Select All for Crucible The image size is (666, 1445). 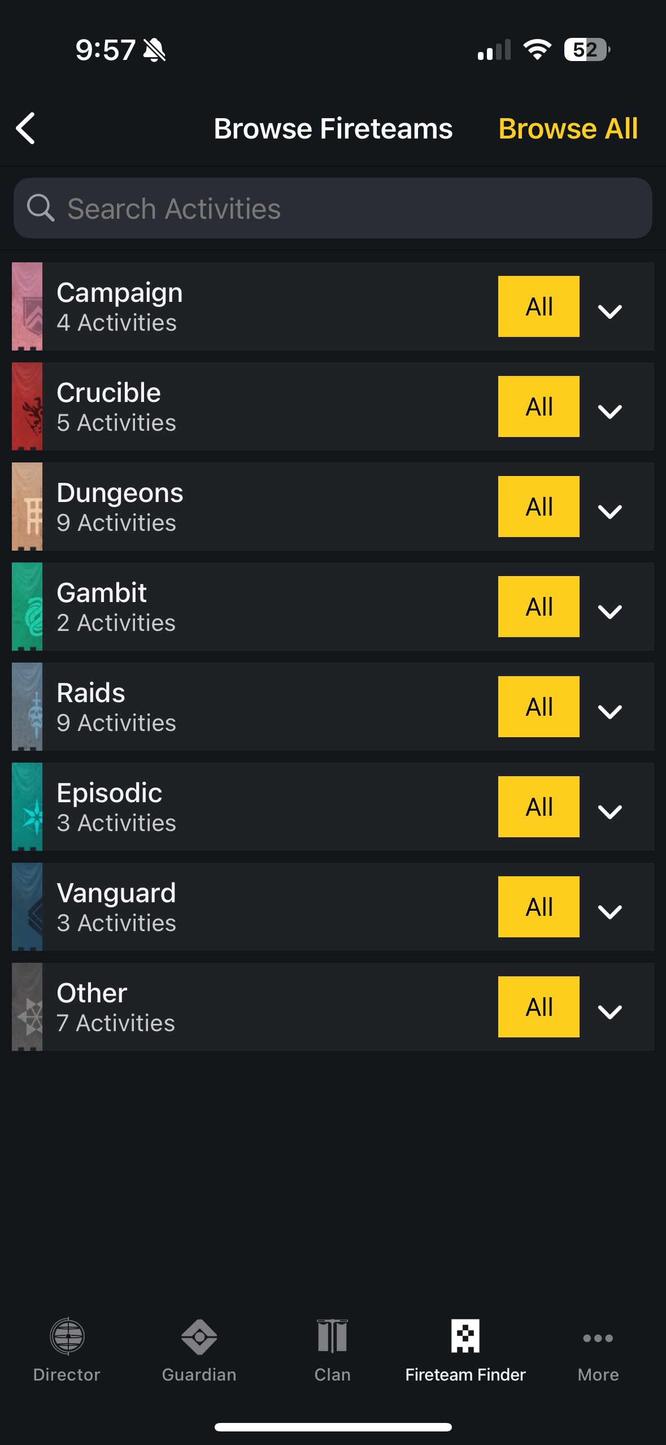pos(538,406)
